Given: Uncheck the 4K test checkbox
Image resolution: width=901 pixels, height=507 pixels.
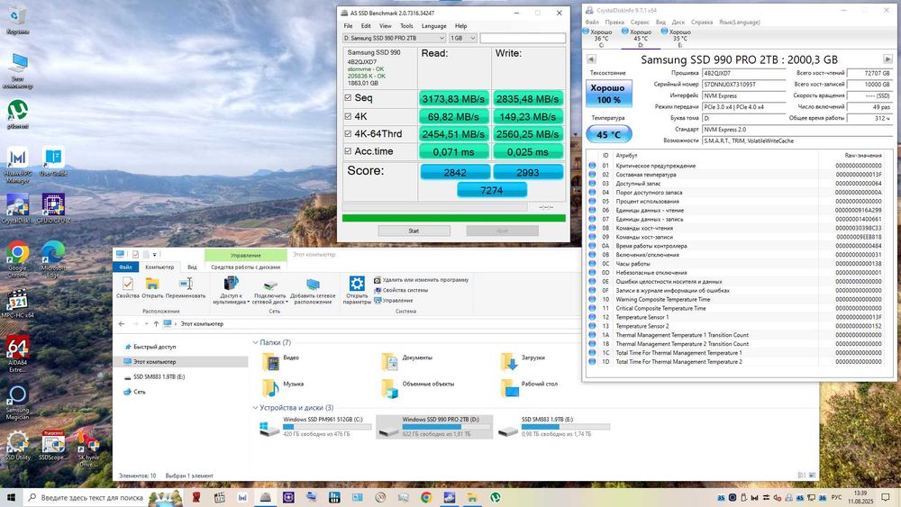Looking at the screenshot, I should point(348,116).
